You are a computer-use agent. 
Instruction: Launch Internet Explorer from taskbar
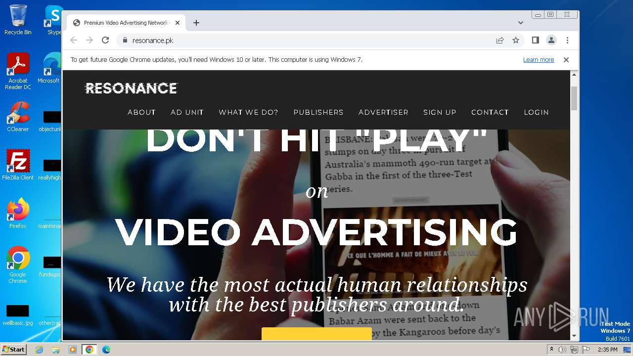pyautogui.click(x=39, y=350)
